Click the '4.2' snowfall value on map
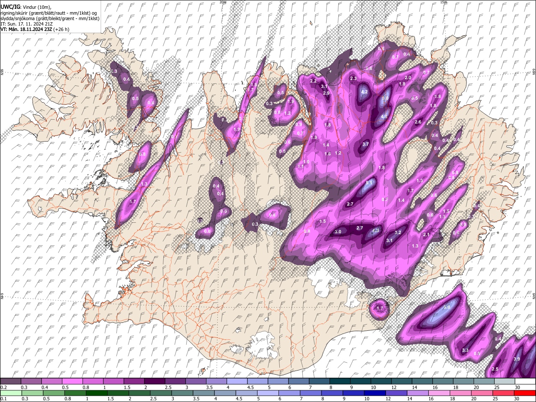536x402 pixels. point(364,92)
